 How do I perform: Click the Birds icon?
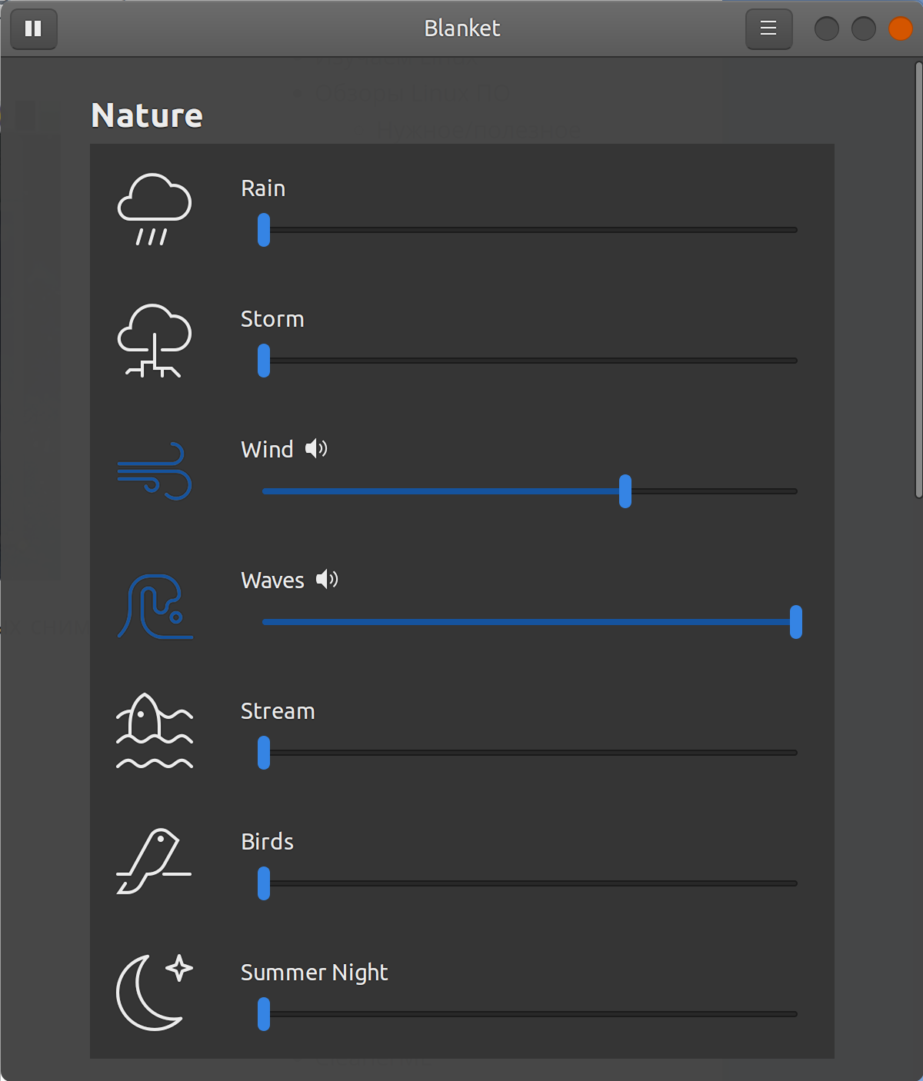(x=154, y=861)
